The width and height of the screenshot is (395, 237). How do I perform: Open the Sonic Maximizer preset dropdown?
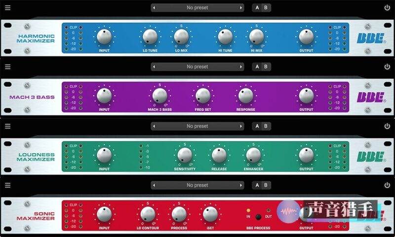click(197, 185)
